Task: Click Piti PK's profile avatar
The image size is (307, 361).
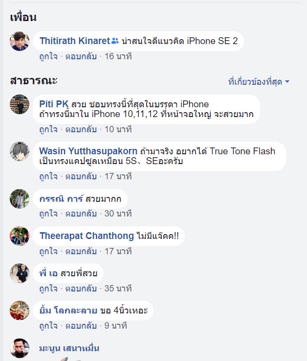Action: tap(20, 104)
